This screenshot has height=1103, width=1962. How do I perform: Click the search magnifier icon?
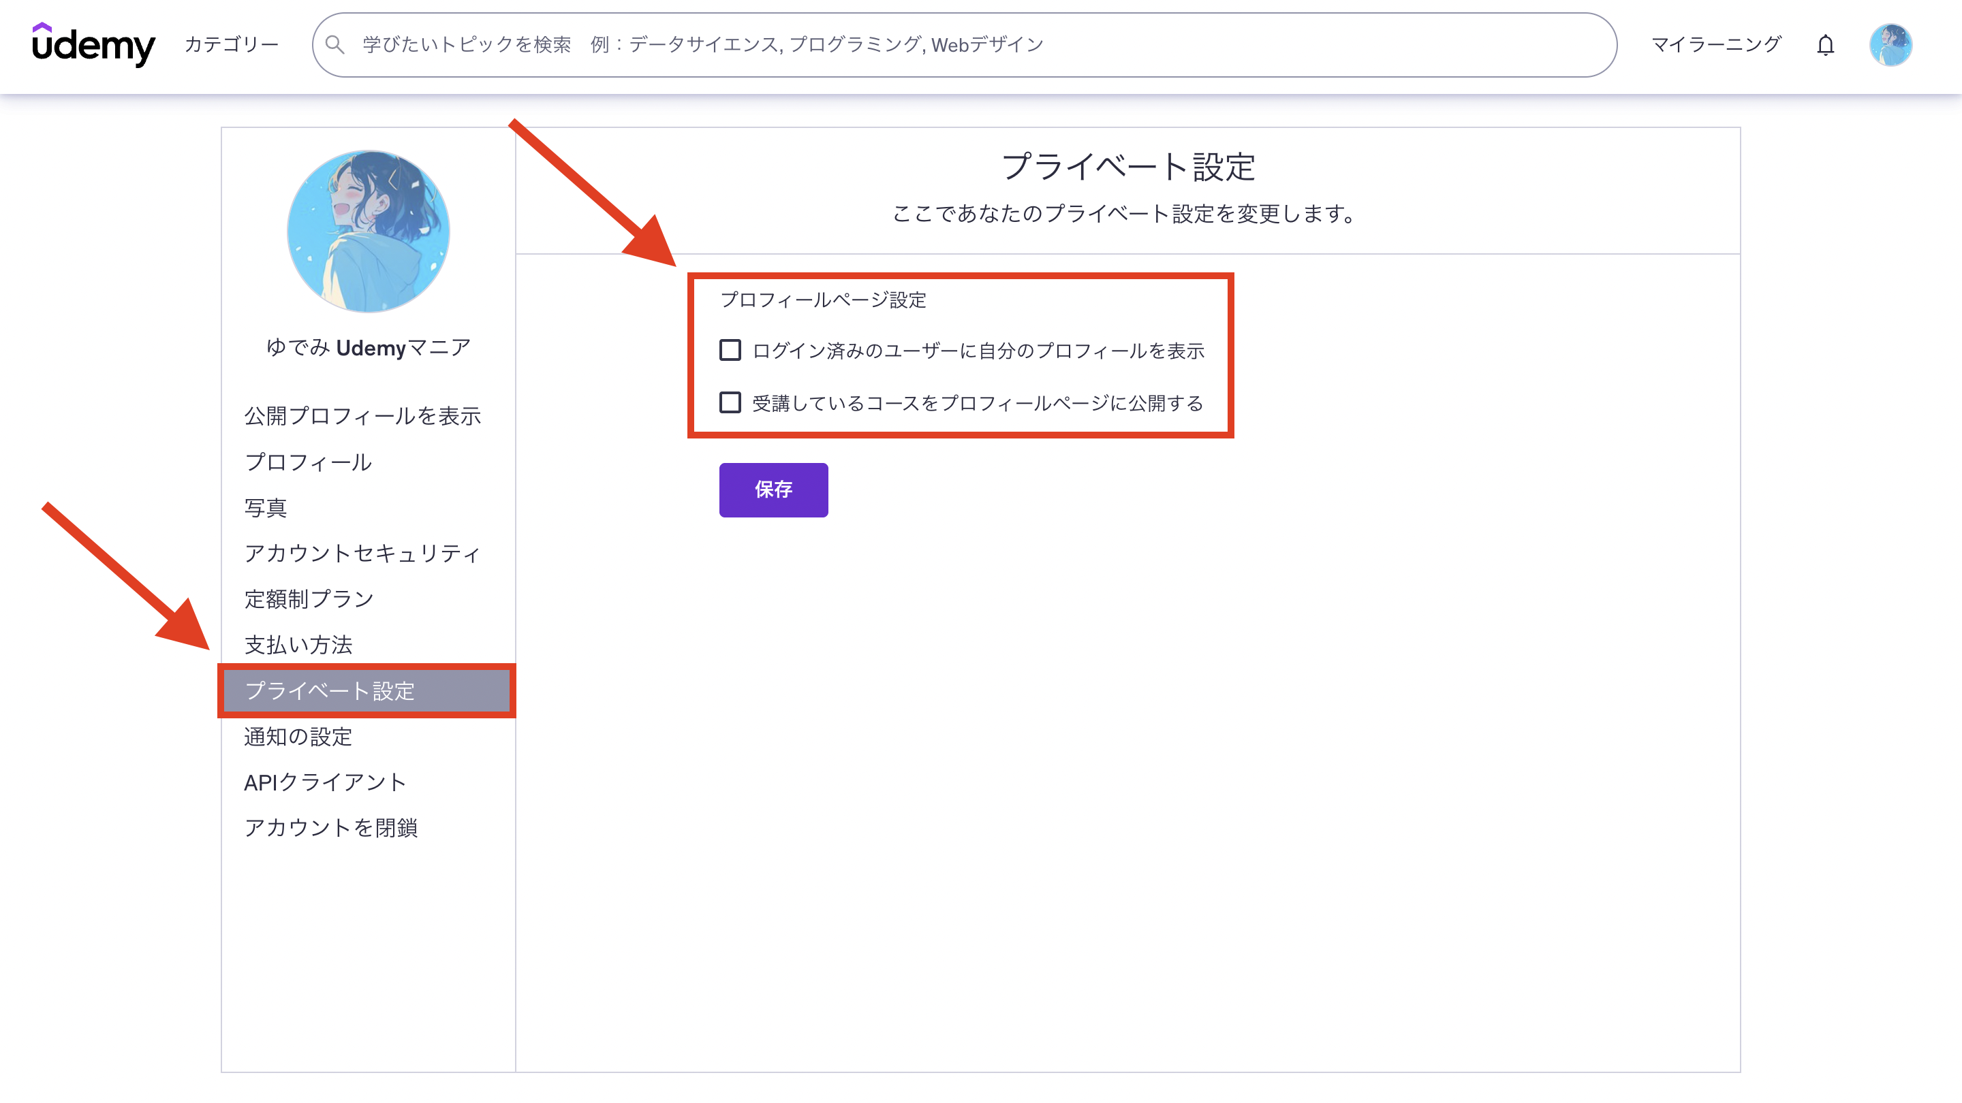(334, 45)
